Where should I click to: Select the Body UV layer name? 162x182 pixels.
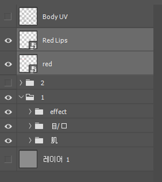point(55,17)
